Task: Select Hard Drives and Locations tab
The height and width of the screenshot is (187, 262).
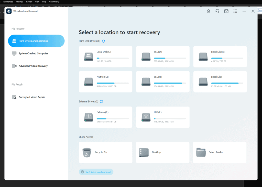Action: point(36,41)
